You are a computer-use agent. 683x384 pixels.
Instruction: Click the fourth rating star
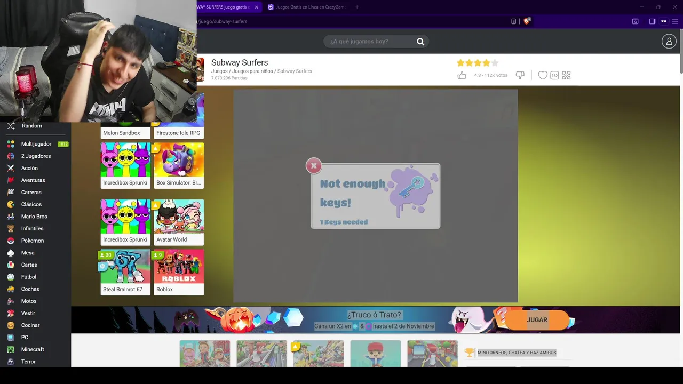[486, 63]
